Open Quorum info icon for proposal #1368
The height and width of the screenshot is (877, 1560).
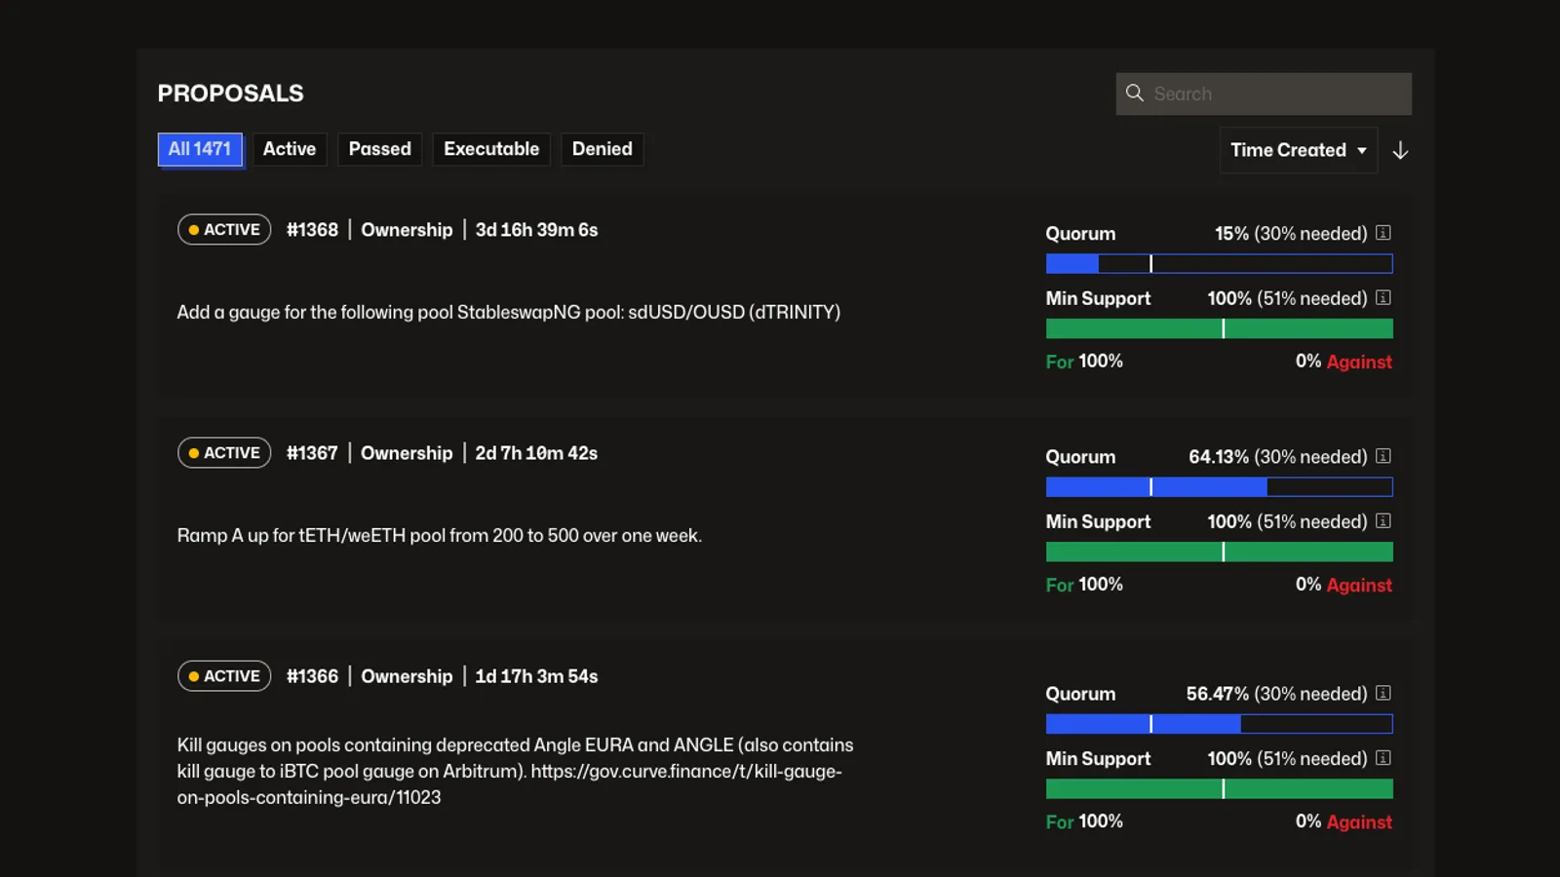(1384, 233)
